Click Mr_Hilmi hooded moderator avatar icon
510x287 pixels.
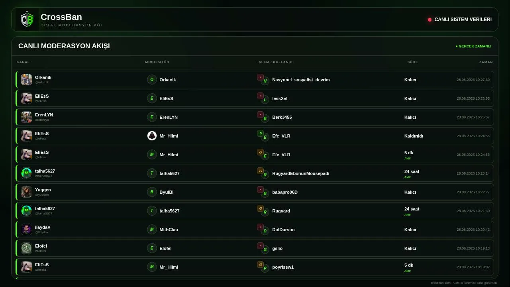(x=152, y=136)
